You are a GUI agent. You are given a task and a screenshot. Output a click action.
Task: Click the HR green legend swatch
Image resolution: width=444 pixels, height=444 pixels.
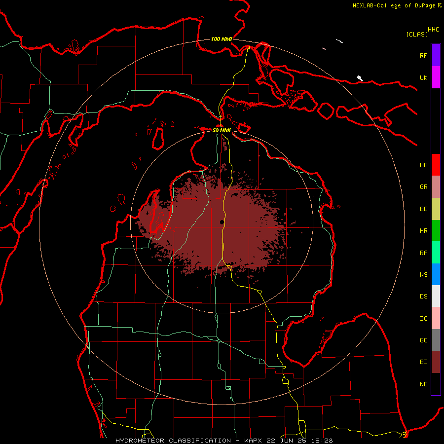436,231
